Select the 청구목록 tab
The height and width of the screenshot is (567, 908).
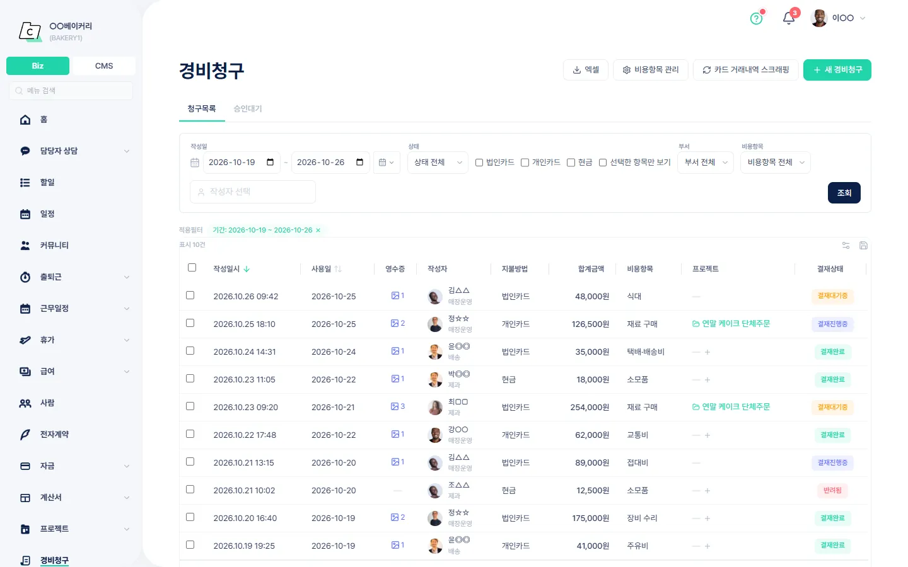(x=202, y=109)
